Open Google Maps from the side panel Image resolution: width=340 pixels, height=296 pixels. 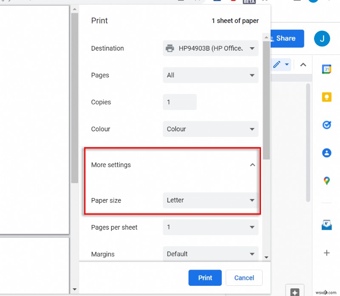pyautogui.click(x=326, y=180)
